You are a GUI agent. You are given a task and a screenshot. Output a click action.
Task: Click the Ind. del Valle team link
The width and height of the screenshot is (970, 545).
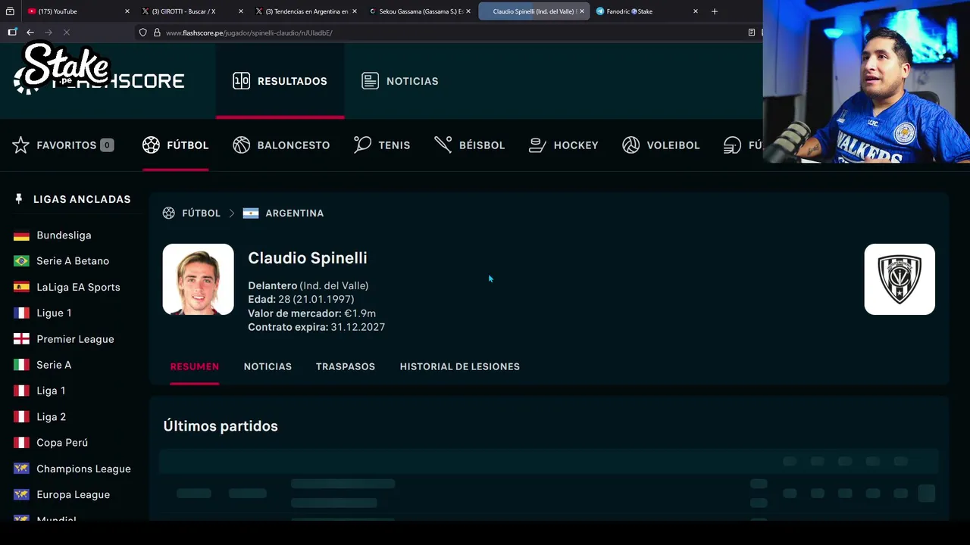pyautogui.click(x=333, y=285)
